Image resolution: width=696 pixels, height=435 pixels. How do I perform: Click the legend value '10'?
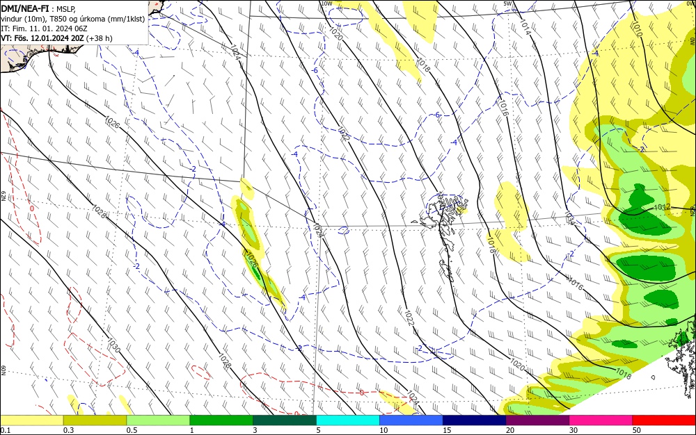coord(383,430)
